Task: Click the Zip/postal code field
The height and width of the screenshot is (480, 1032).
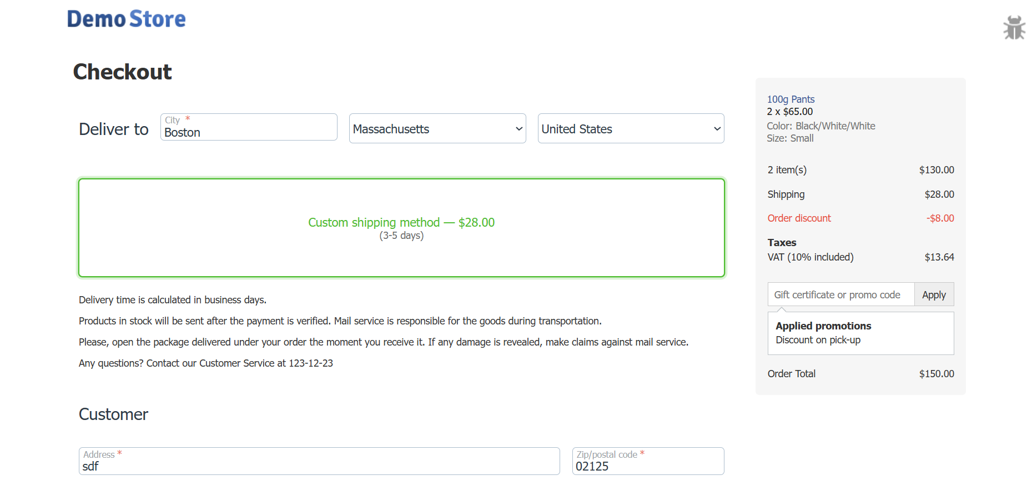Action: point(647,466)
